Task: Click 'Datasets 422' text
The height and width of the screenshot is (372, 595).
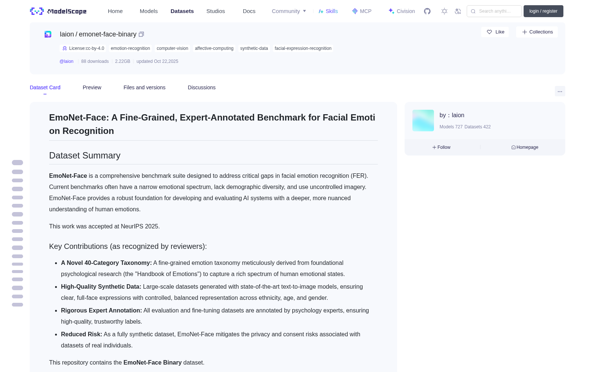Action: pos(477,127)
